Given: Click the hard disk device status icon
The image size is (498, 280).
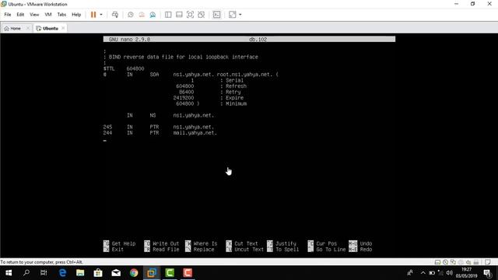Looking at the screenshot, I should point(437,262).
